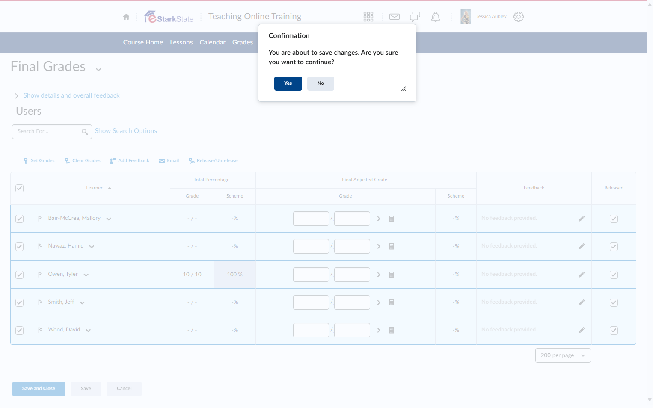Viewport: 653px width, 408px height.
Task: Click the Show Search Options link
Action: pyautogui.click(x=126, y=131)
